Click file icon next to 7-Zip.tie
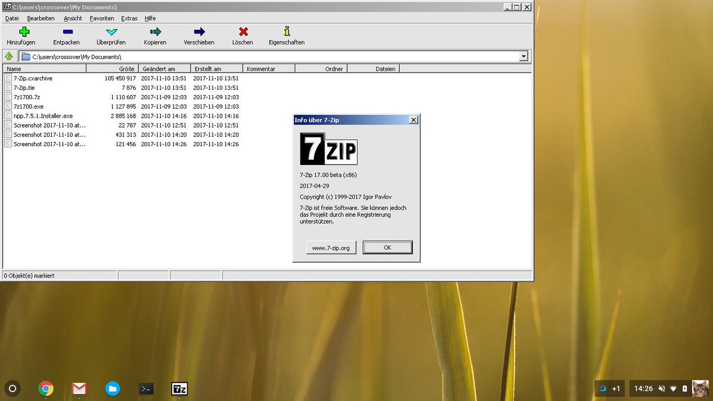713x401 pixels. point(8,87)
